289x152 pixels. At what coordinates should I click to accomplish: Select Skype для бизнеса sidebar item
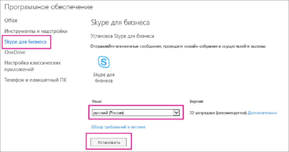click(x=26, y=42)
